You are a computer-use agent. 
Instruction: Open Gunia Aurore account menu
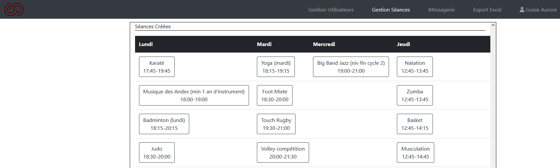coord(538,10)
